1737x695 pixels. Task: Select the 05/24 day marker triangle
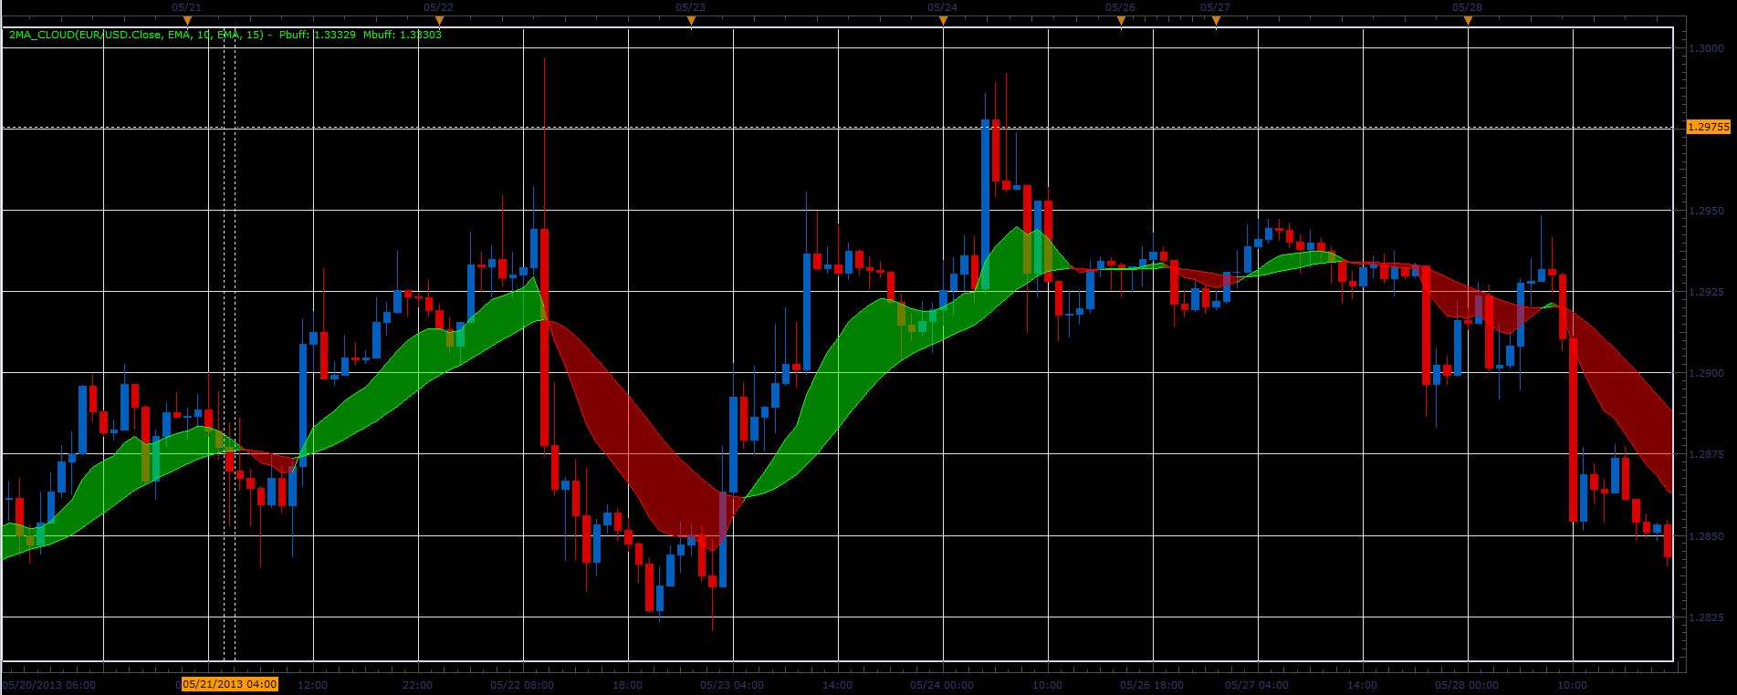(943, 20)
